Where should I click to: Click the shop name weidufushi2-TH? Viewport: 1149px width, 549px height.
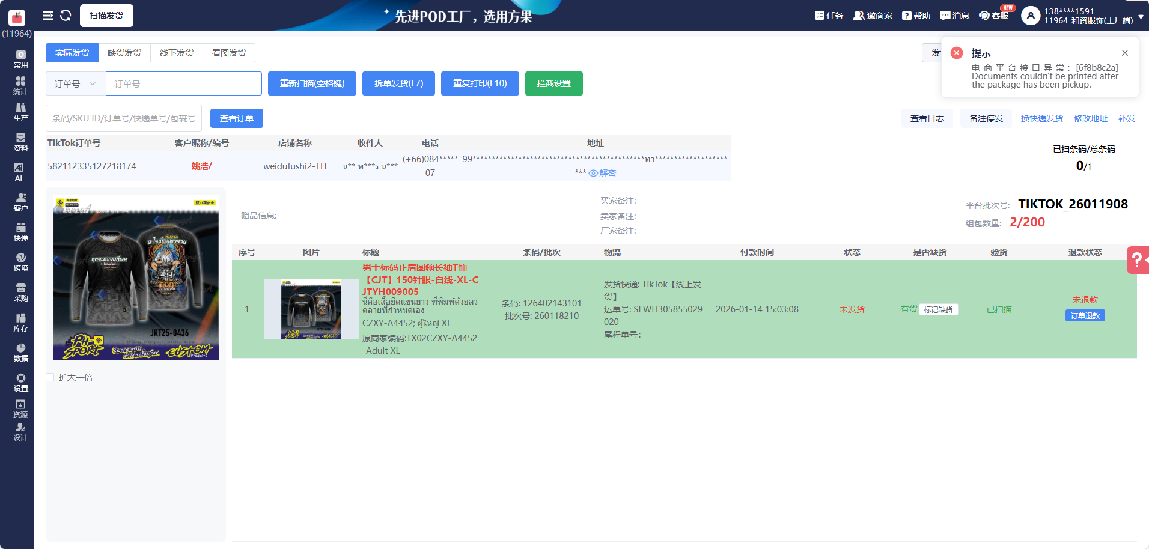295,166
